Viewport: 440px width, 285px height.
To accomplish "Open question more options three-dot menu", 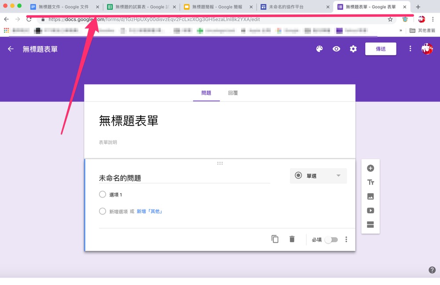I will (346, 239).
